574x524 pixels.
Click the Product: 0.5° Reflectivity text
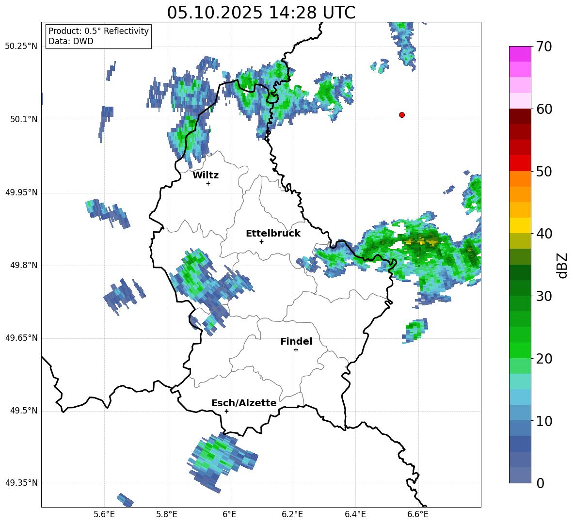[x=98, y=31]
